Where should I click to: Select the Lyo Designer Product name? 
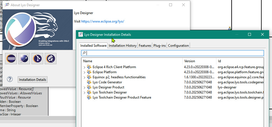point(108,87)
